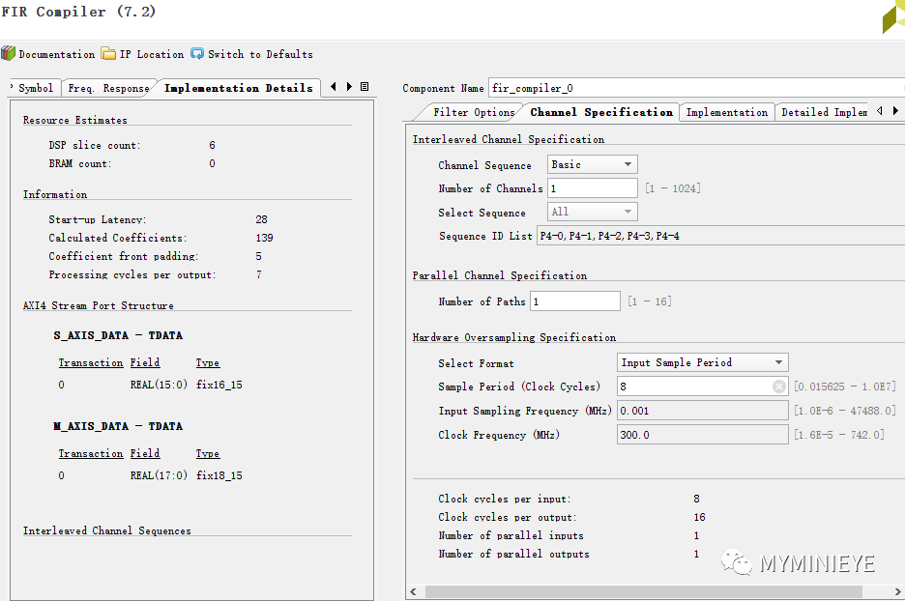Click the horizontal scrollbar thumb
Viewport: 905px width, 601px height.
tap(644, 591)
